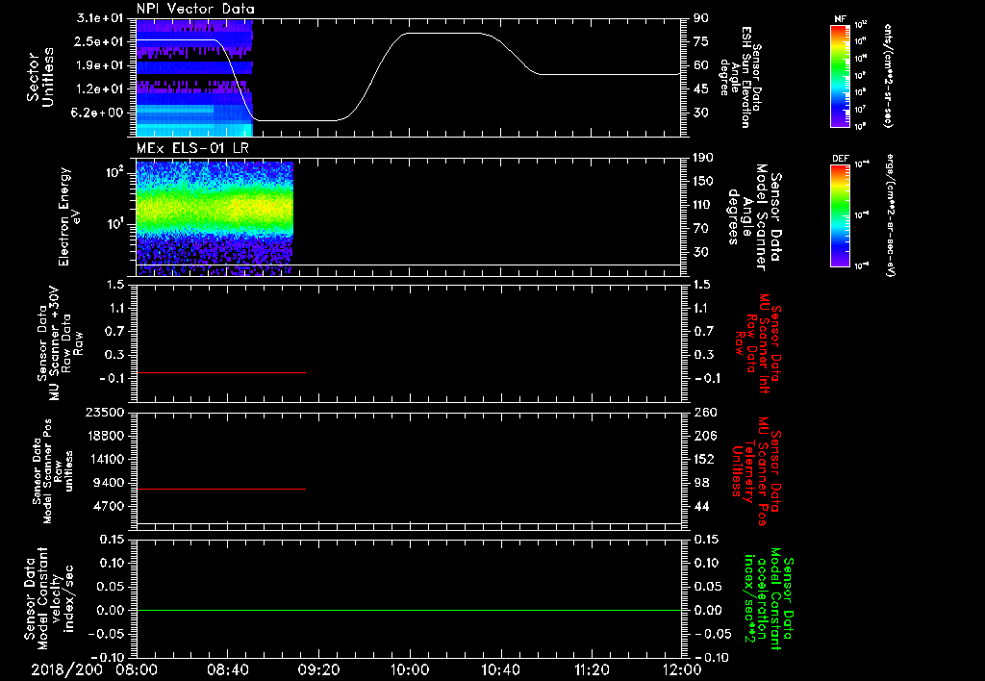Select the red "MU Scanner Pos Telemetry" label
This screenshot has height=681, width=985.
[755, 471]
